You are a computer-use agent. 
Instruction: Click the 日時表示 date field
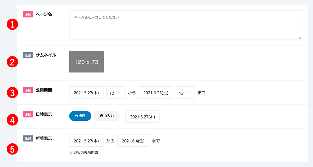(x=143, y=117)
